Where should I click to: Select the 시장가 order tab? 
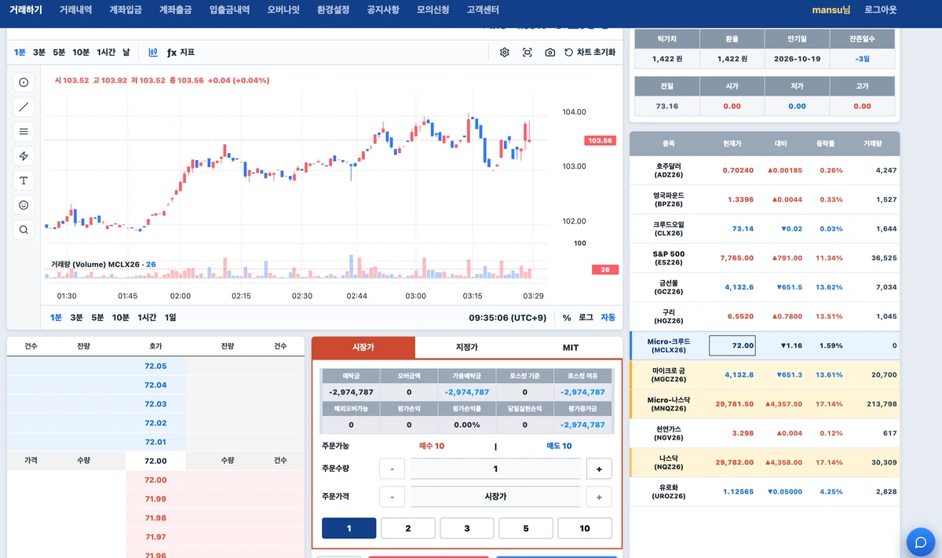coord(363,348)
